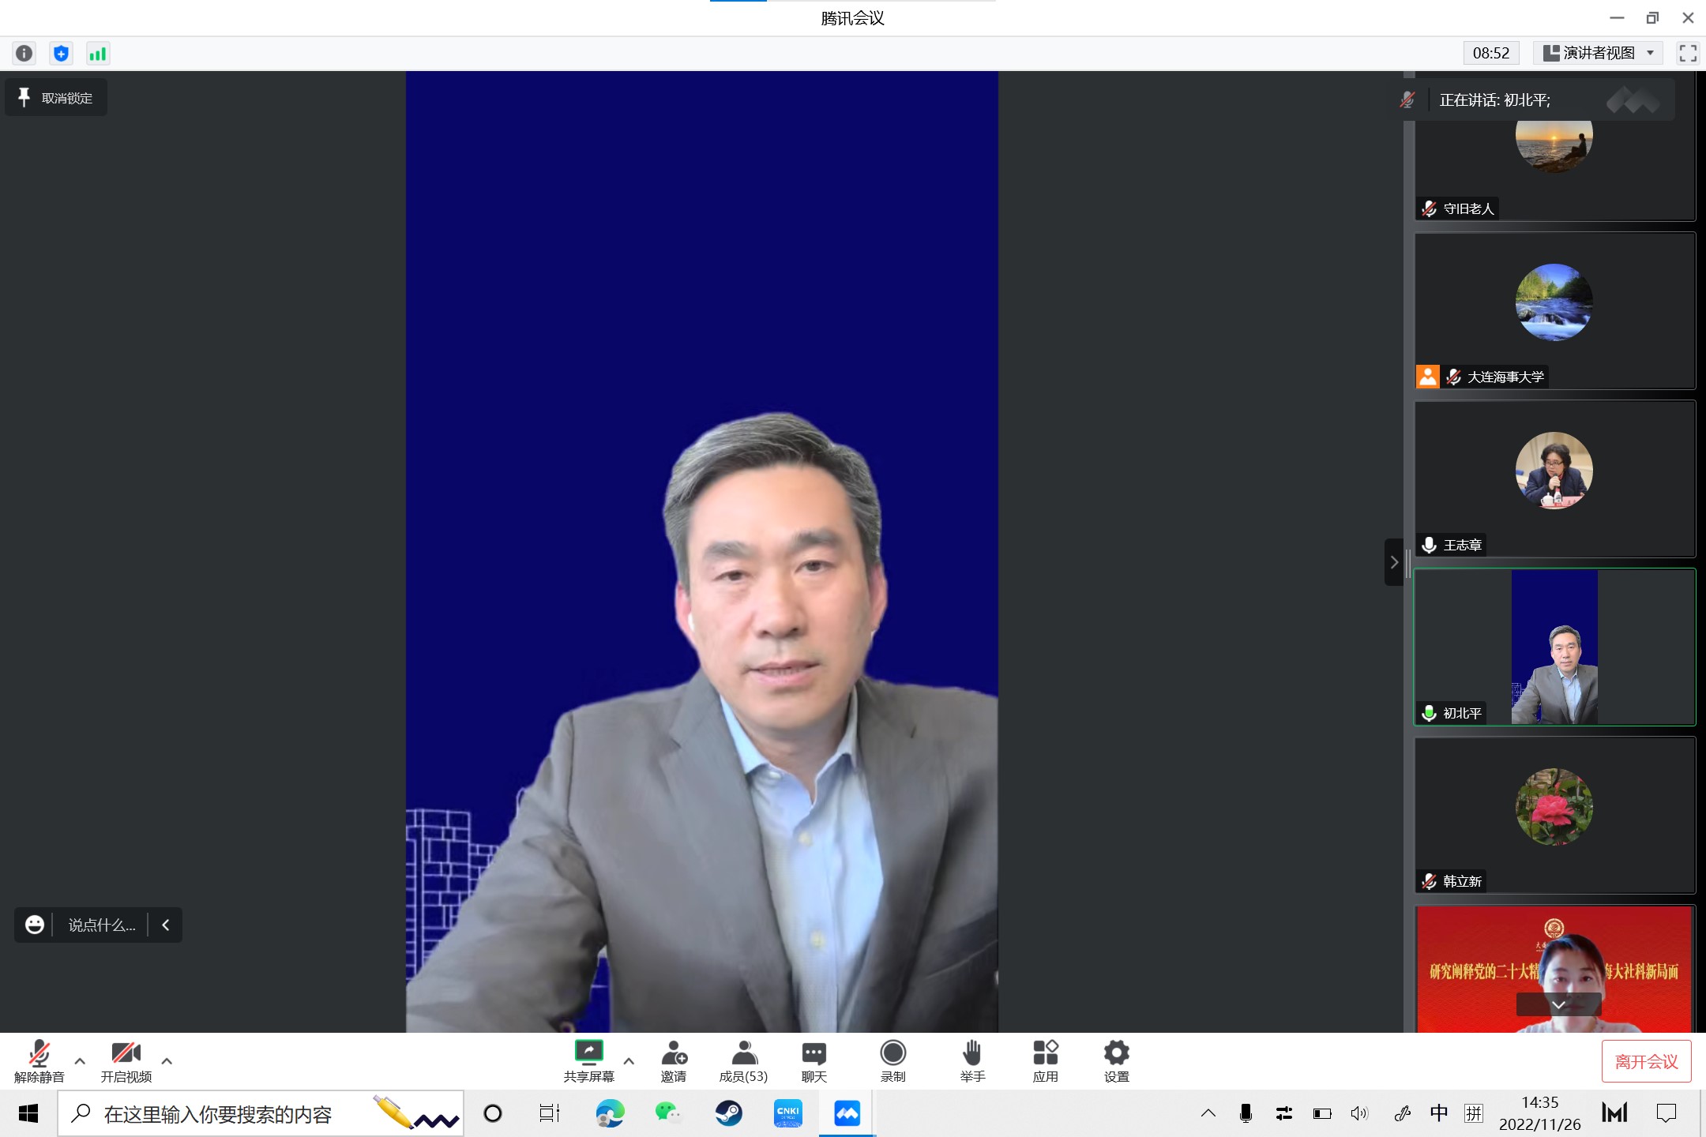Open the meeting info icon
This screenshot has width=1706, height=1137.
pyautogui.click(x=24, y=53)
